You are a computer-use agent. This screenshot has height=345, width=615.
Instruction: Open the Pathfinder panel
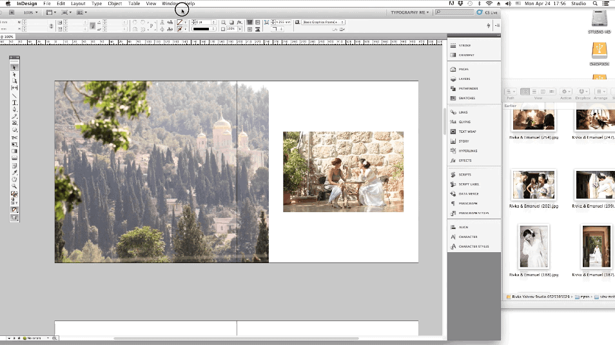pos(467,88)
